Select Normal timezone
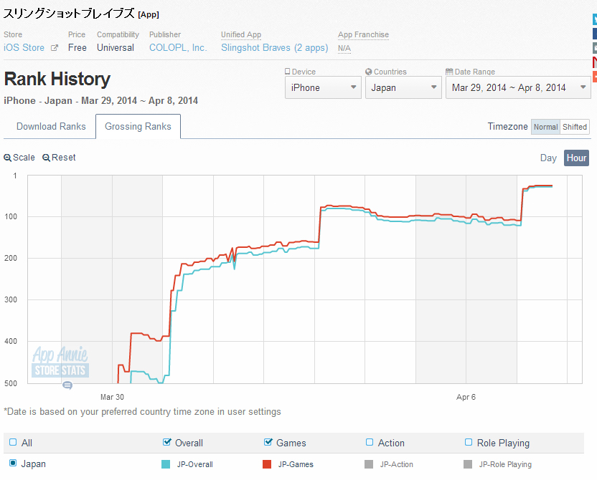Image resolution: width=597 pixels, height=480 pixels. (545, 127)
